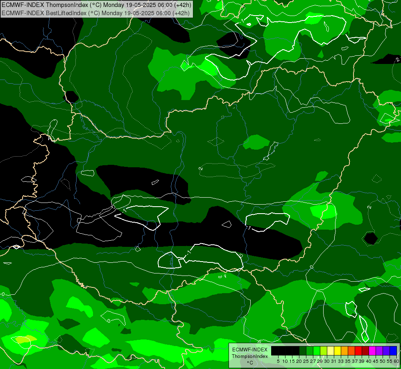The image size is (401, 369).
Task: Click the °C unit label in the legend
Action: coord(250,363)
